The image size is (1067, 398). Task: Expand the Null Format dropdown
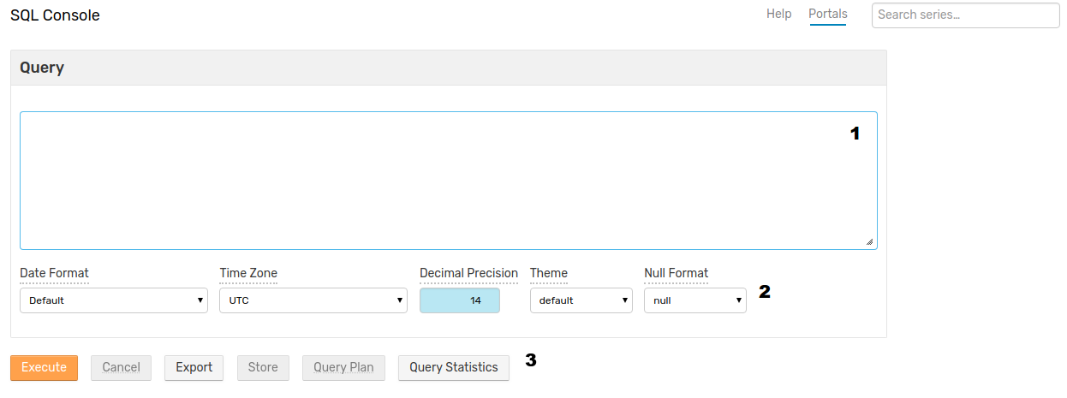coord(695,300)
